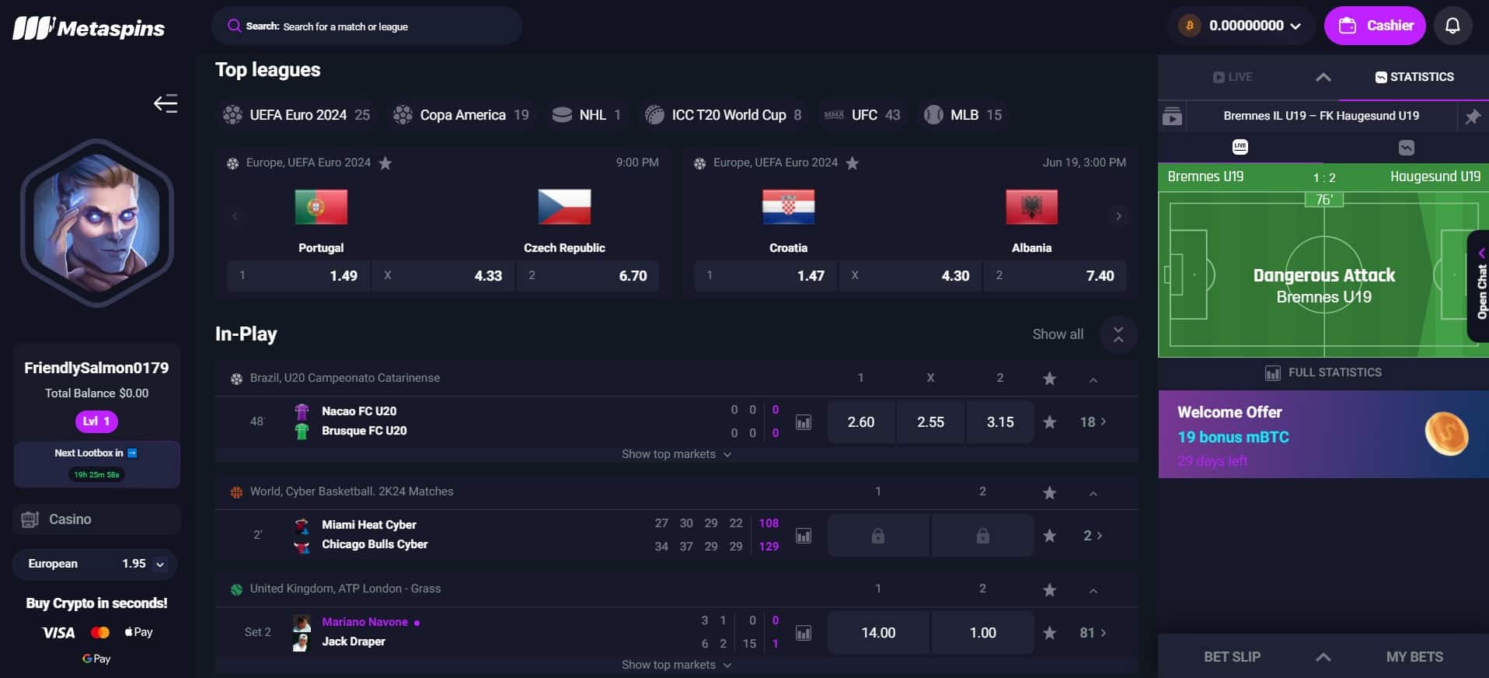
Task: Favorite the Nacao FC U20 match star
Action: click(x=1049, y=422)
